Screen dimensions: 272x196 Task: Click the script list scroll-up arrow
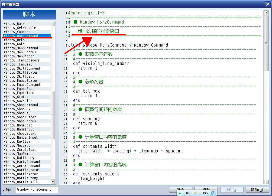pos(53,24)
